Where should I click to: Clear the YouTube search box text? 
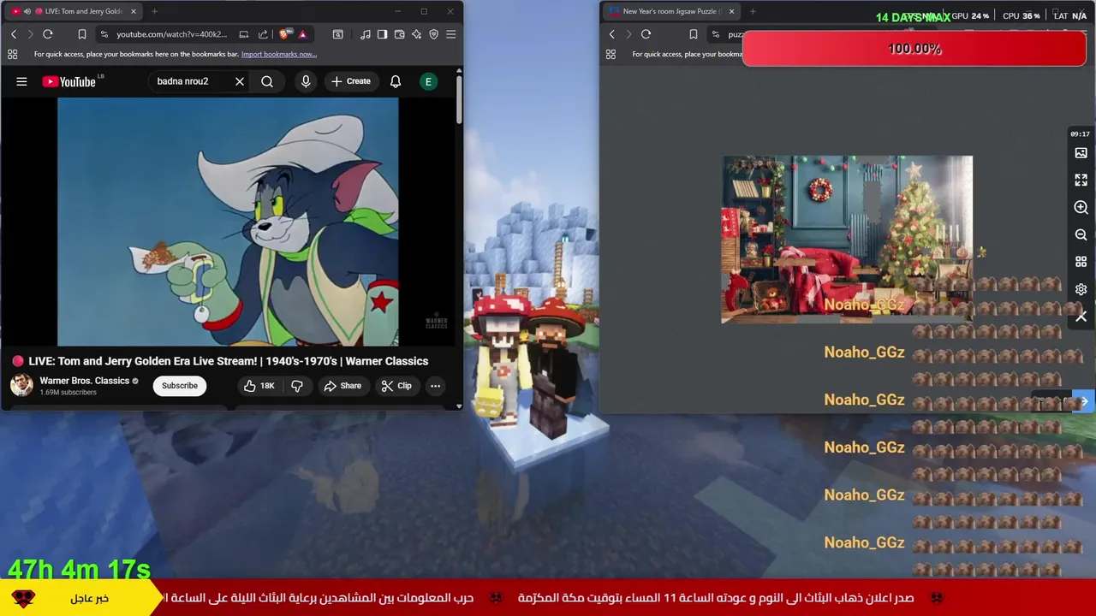(240, 81)
